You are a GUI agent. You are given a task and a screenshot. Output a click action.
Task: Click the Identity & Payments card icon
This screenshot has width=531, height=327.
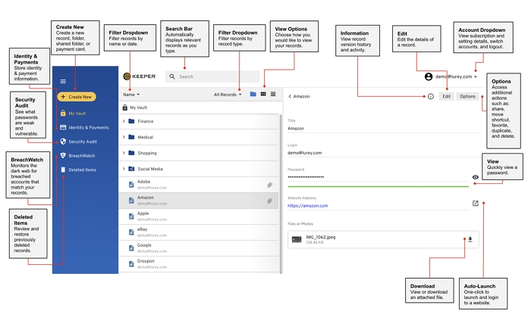(x=63, y=127)
